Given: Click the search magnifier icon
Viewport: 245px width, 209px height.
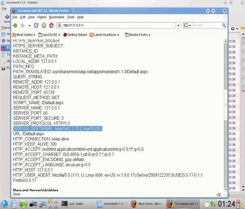Looking at the screenshot, I should [x=224, y=25].
